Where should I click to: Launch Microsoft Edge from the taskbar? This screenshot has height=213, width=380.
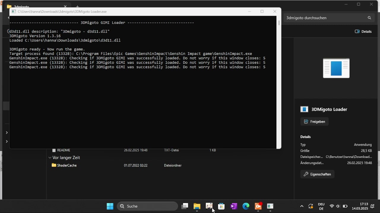[x=246, y=206]
